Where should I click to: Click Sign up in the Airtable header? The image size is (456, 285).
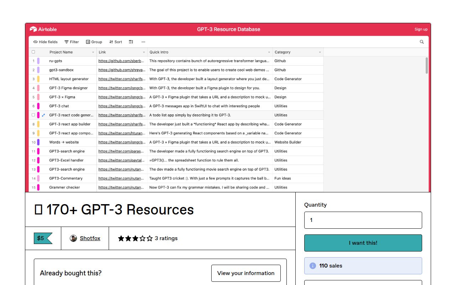coord(421,29)
